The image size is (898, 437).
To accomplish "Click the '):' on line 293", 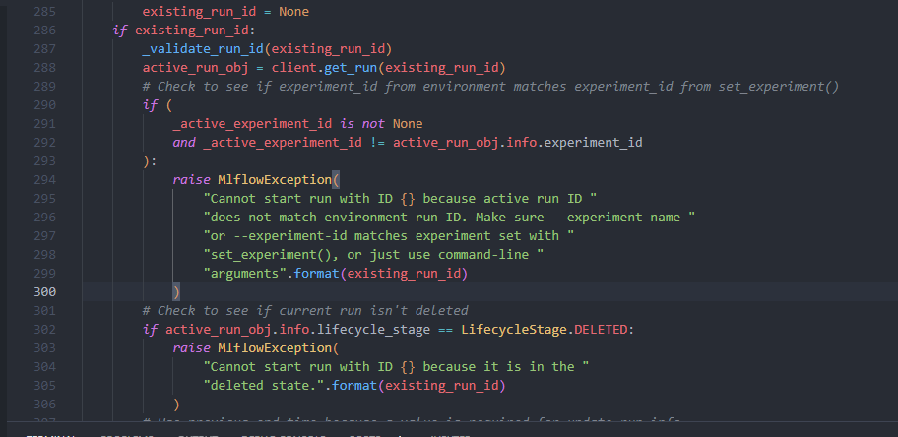I will (x=150, y=161).
